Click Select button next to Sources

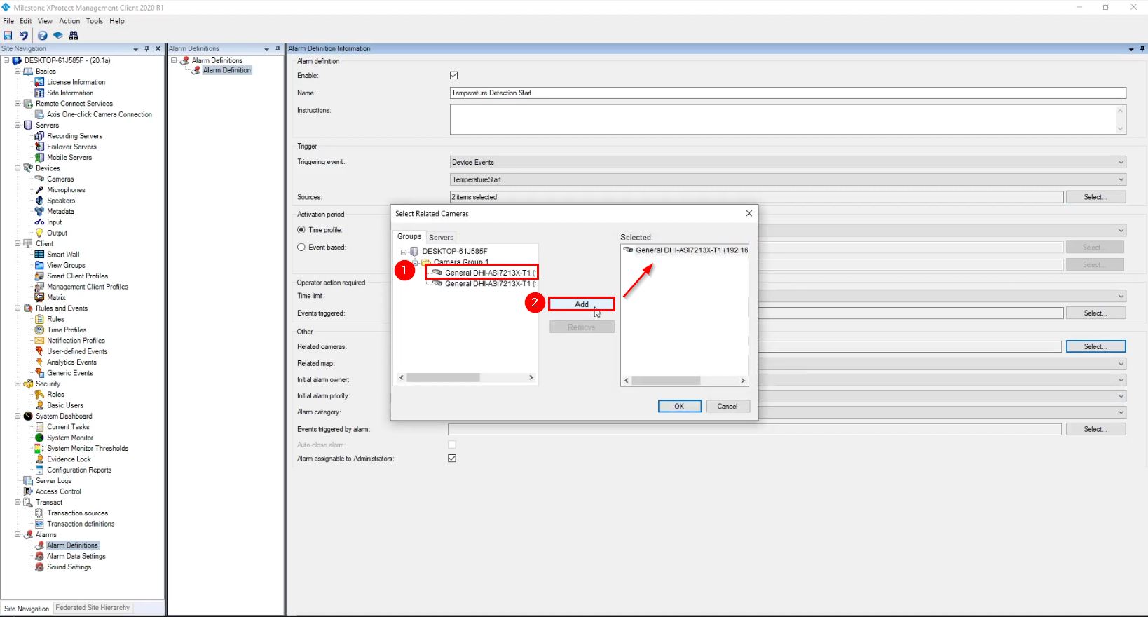click(1095, 197)
